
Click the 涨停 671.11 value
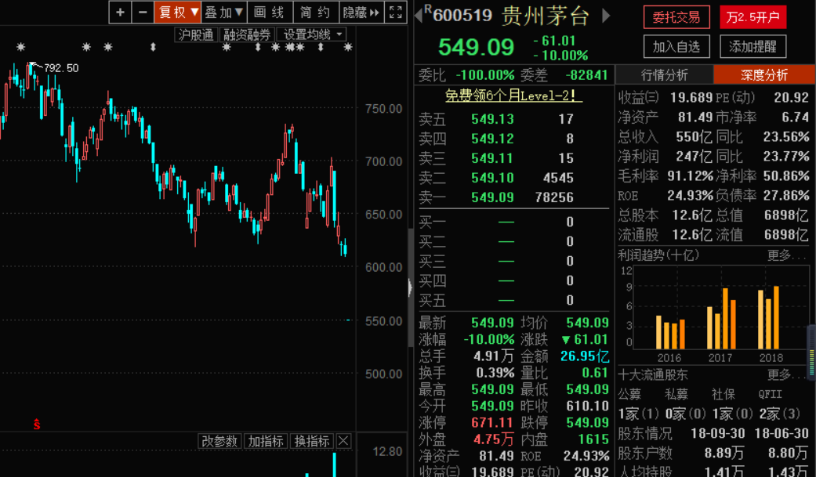492,423
